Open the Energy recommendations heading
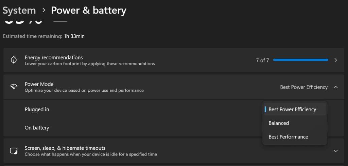Image resolution: width=348 pixels, height=166 pixels. tap(54, 57)
